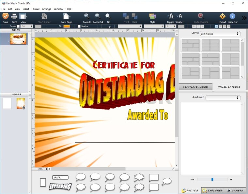The image size is (248, 194).
Task: Select the certificate page thumbnail
Action: click(x=18, y=39)
